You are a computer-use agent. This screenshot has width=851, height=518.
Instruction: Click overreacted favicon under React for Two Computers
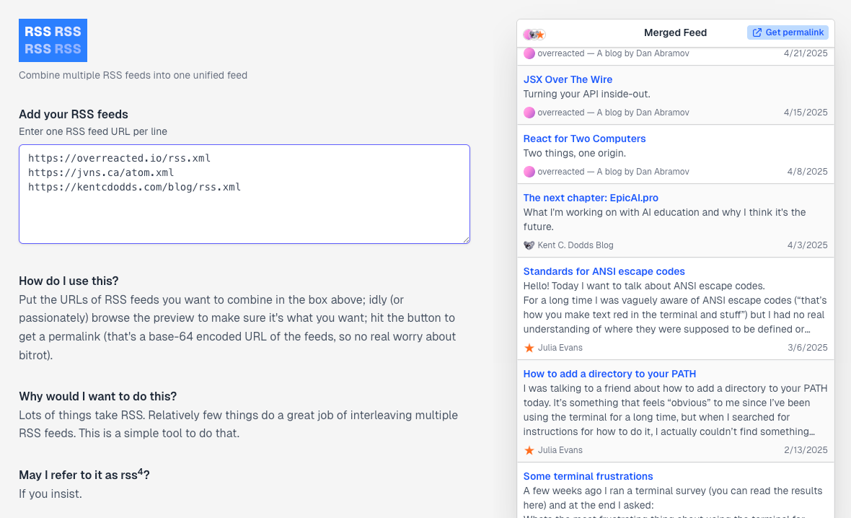point(529,172)
